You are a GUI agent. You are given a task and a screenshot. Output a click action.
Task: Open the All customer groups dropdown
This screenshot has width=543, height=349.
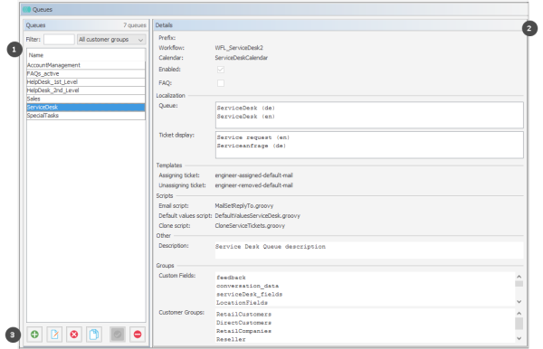coord(111,40)
